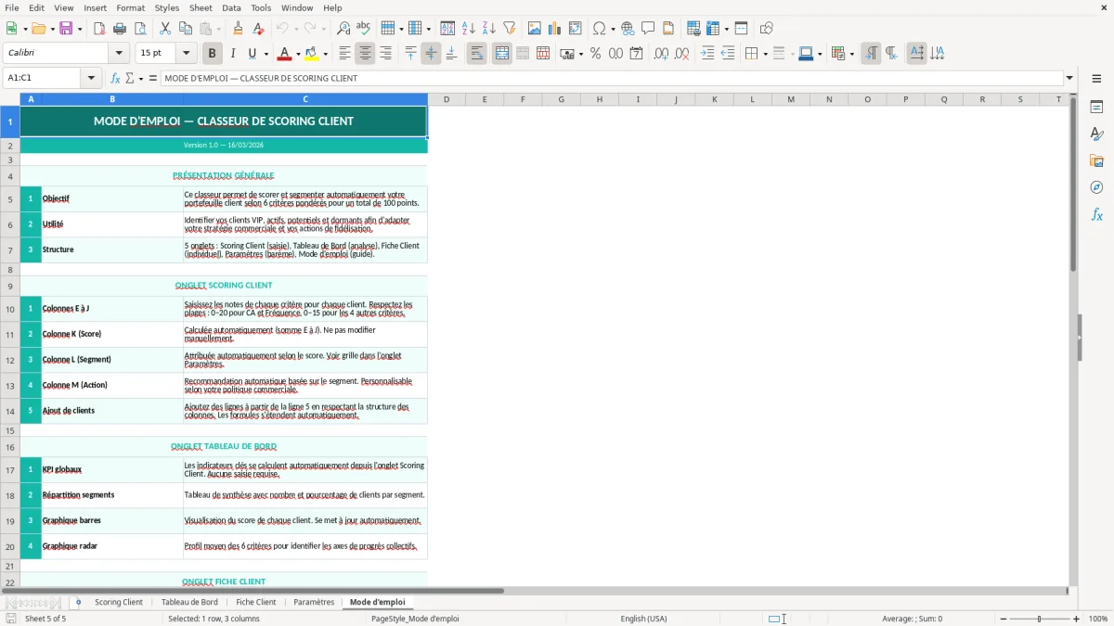Insert Special Character omega icon
This screenshot has height=626, width=1114.
coord(600,29)
